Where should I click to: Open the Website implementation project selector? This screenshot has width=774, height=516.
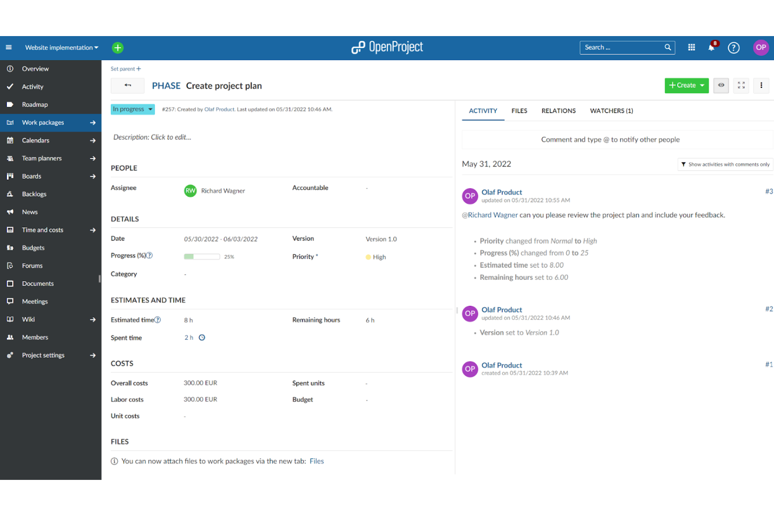[x=61, y=48]
